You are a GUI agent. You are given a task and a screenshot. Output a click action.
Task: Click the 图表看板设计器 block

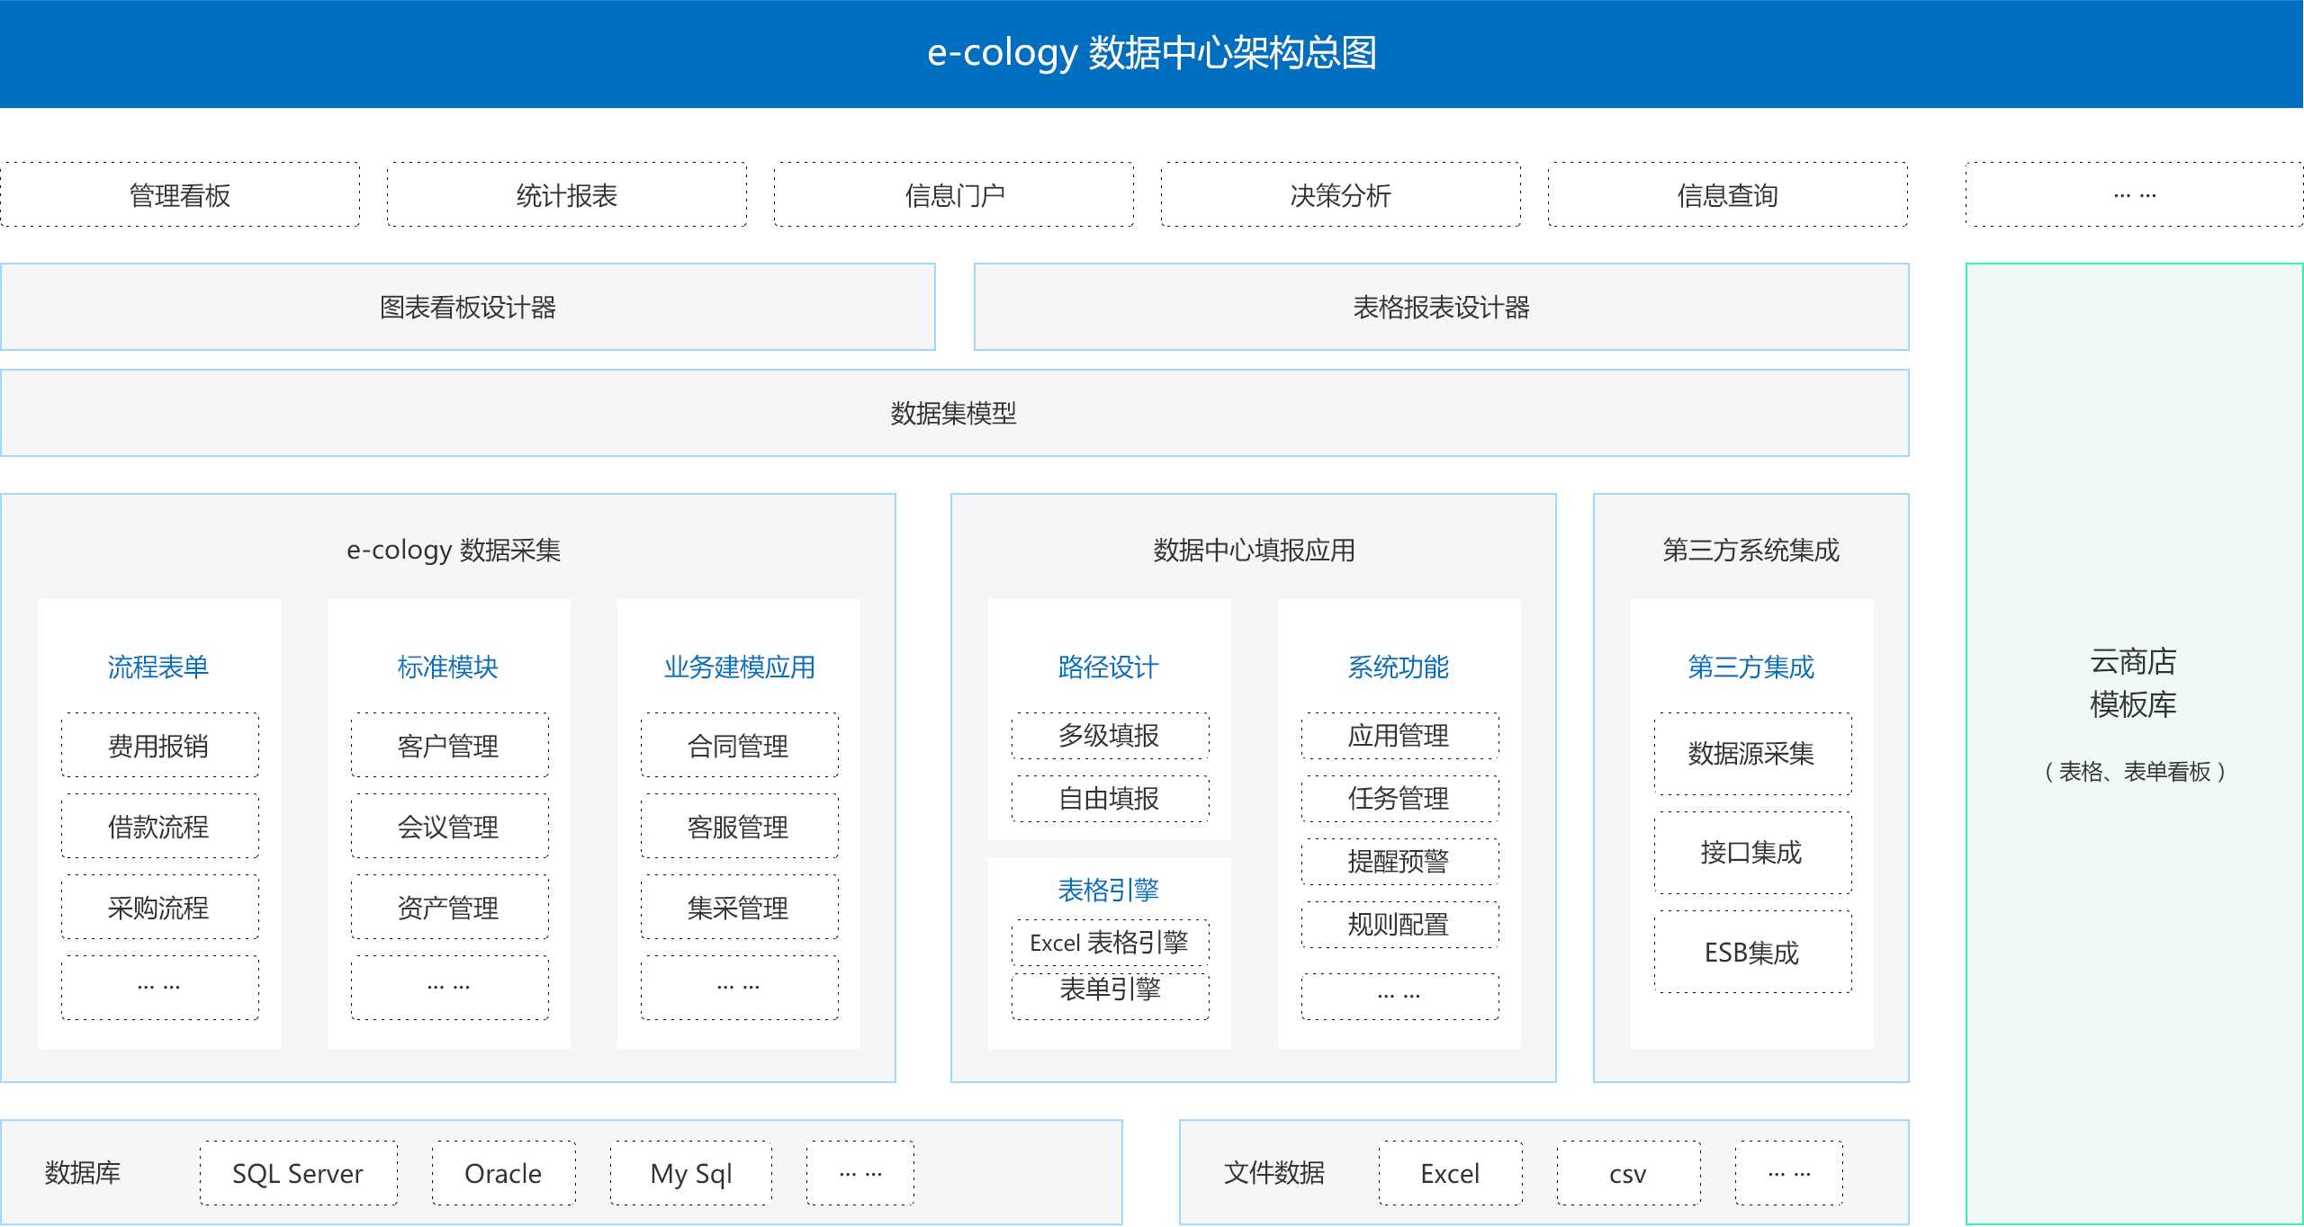468,307
